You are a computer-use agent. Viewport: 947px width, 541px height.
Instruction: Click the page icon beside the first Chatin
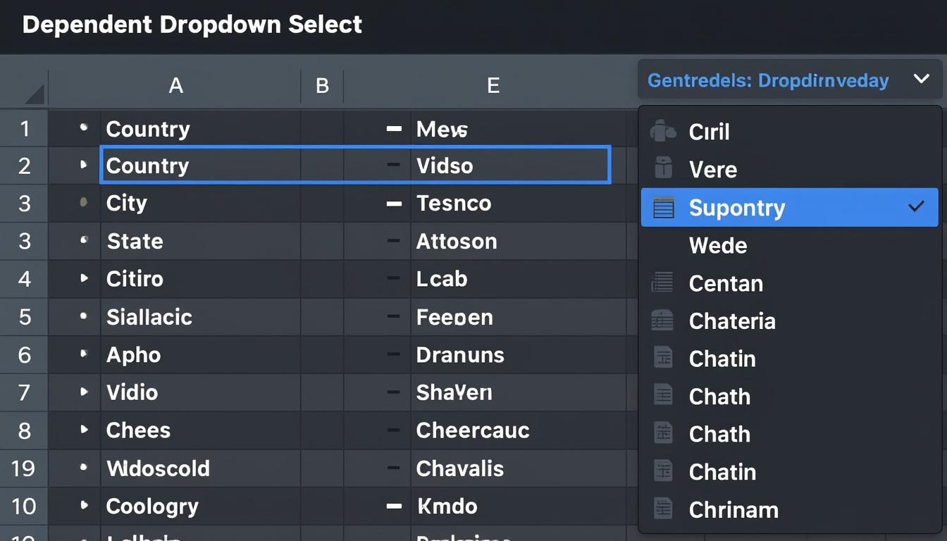point(663,359)
